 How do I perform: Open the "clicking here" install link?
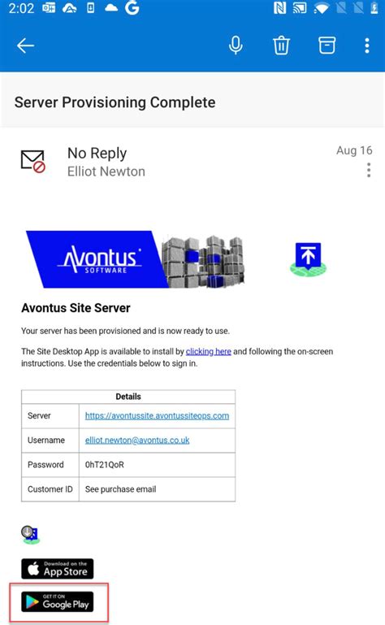pyautogui.click(x=209, y=352)
